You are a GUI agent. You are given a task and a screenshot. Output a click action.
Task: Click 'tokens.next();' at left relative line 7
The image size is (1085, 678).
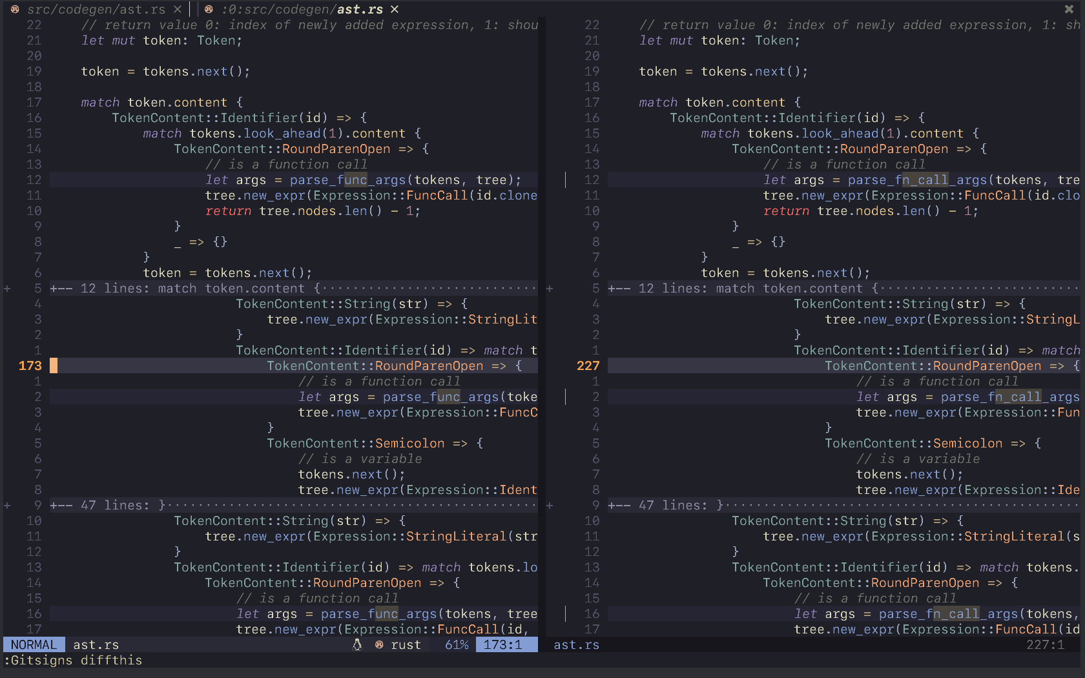(x=352, y=474)
